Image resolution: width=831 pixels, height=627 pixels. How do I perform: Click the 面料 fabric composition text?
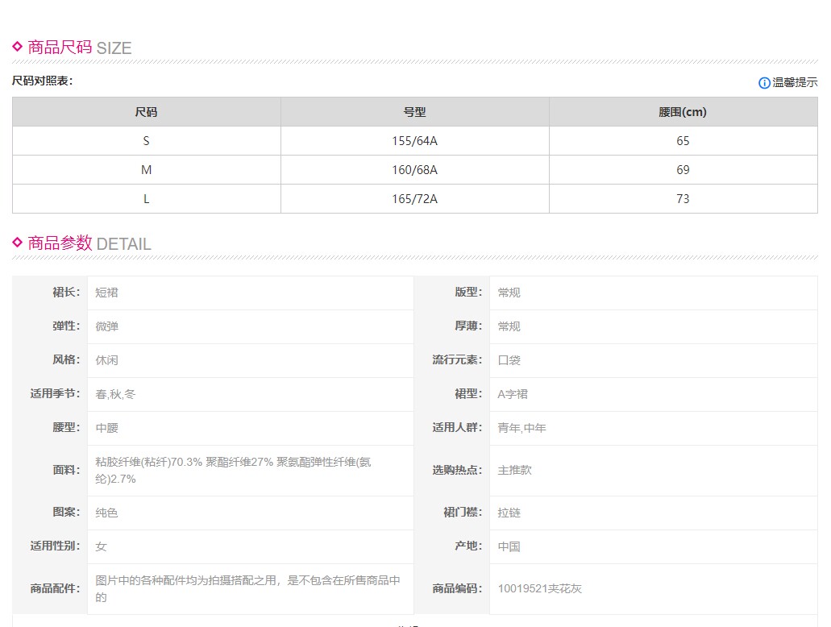[233, 471]
